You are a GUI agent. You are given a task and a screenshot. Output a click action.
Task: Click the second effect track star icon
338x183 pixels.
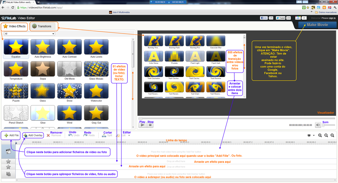pyautogui.click(x=8, y=167)
